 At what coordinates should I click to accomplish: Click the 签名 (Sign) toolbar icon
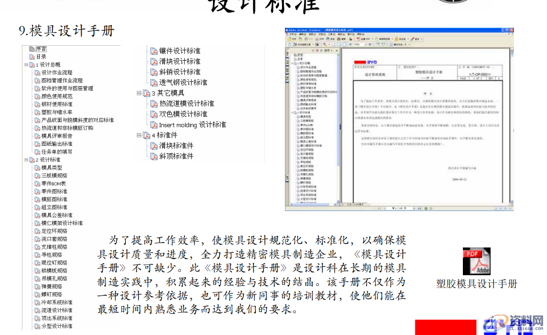pyautogui.click(x=414, y=39)
